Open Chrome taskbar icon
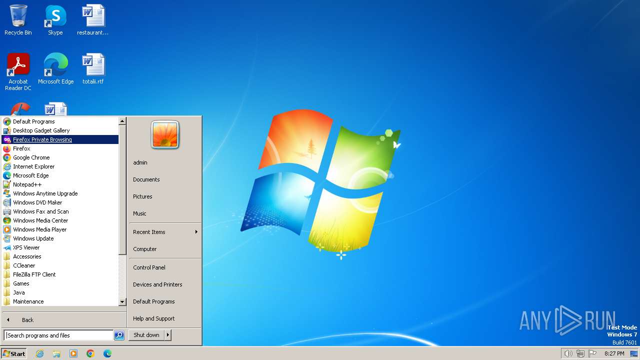The image size is (640, 360). click(90, 353)
